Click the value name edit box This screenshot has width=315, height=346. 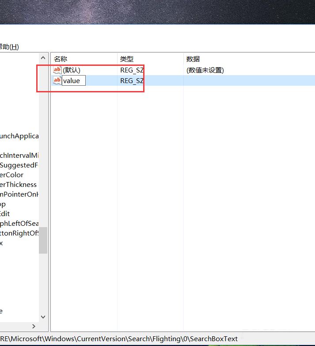[x=73, y=80]
